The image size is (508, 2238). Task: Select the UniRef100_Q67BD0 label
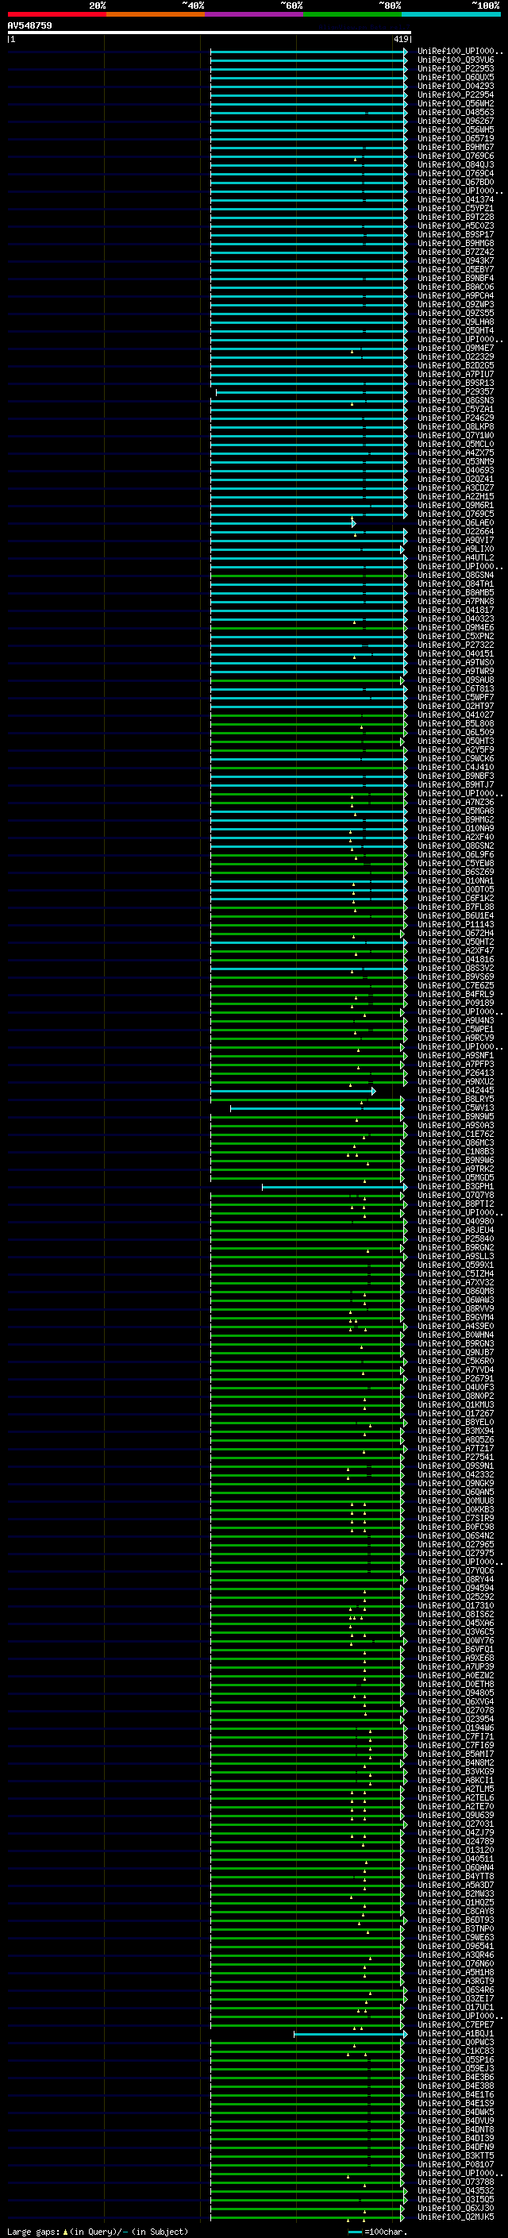click(x=456, y=183)
